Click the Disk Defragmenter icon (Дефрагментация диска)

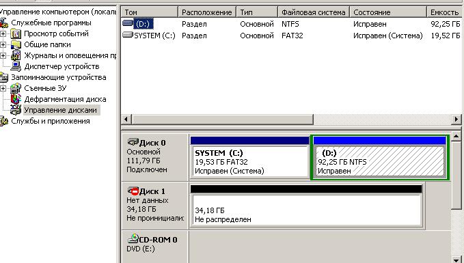tap(16, 99)
